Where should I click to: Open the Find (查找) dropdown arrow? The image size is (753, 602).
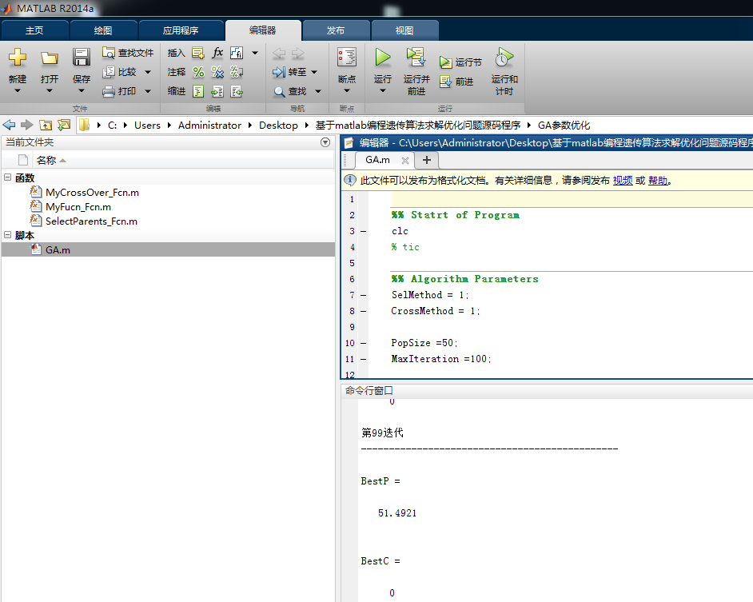(x=318, y=91)
